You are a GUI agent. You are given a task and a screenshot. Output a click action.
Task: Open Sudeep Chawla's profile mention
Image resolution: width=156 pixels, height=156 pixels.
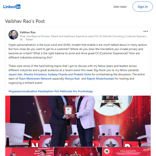click(58, 74)
